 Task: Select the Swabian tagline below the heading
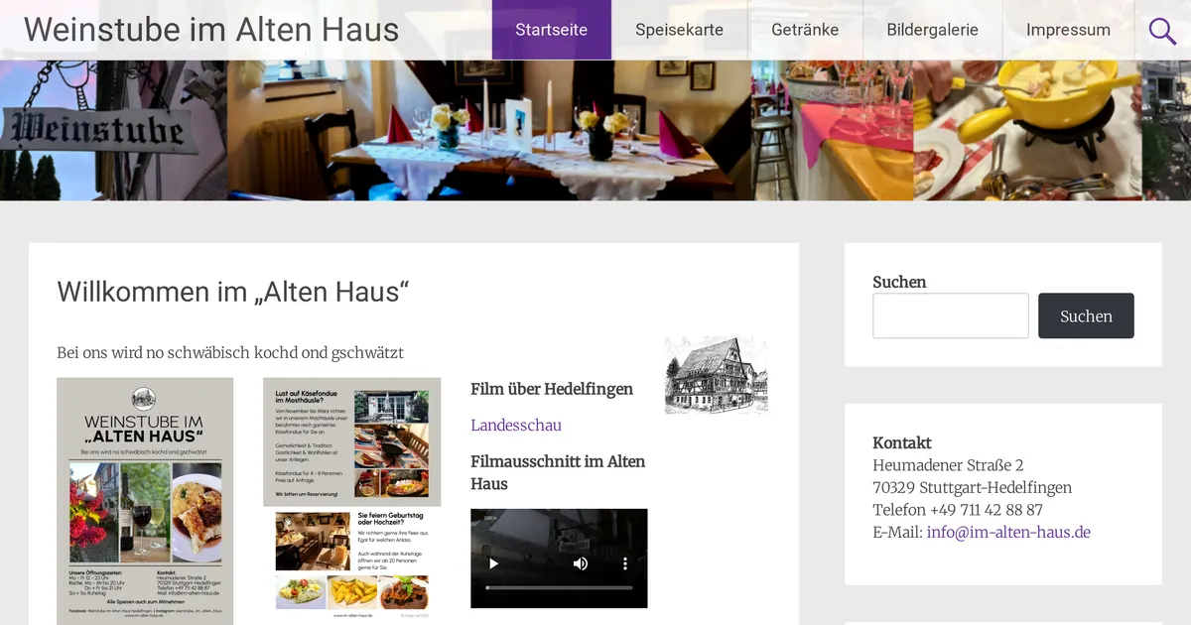point(230,353)
